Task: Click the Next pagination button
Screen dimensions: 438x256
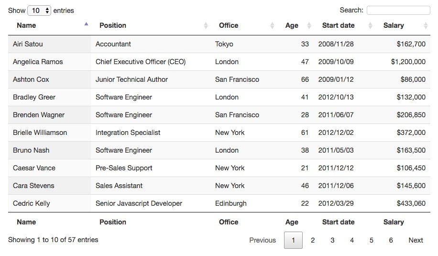Action: pos(416,240)
